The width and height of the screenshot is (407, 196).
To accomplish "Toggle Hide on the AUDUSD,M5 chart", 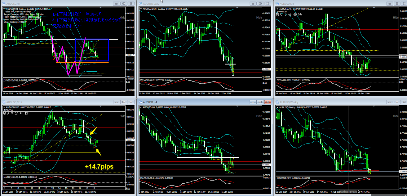I will click(x=396, y=18).
